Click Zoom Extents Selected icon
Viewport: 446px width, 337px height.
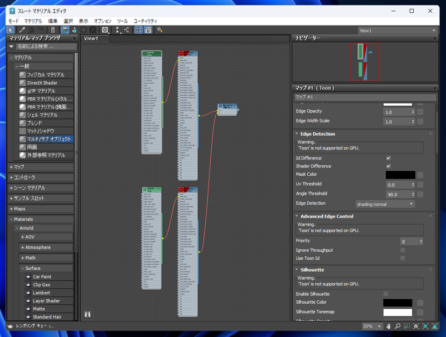[x=425, y=326]
